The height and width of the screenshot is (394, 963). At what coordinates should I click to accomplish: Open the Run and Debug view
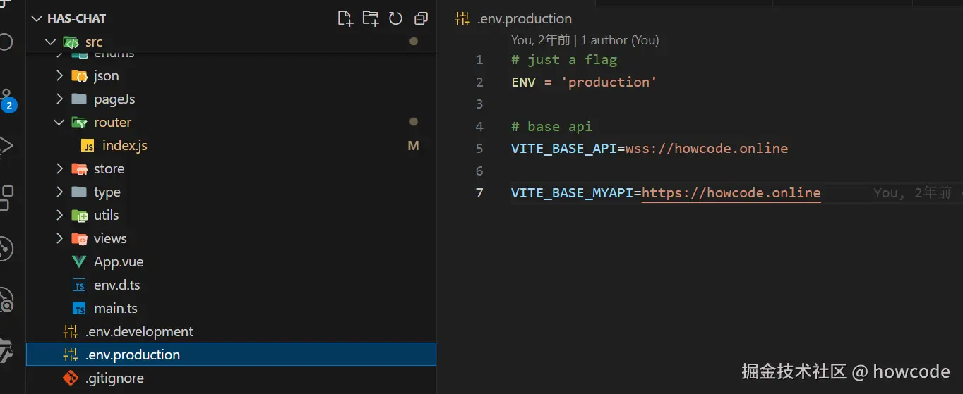point(6,146)
